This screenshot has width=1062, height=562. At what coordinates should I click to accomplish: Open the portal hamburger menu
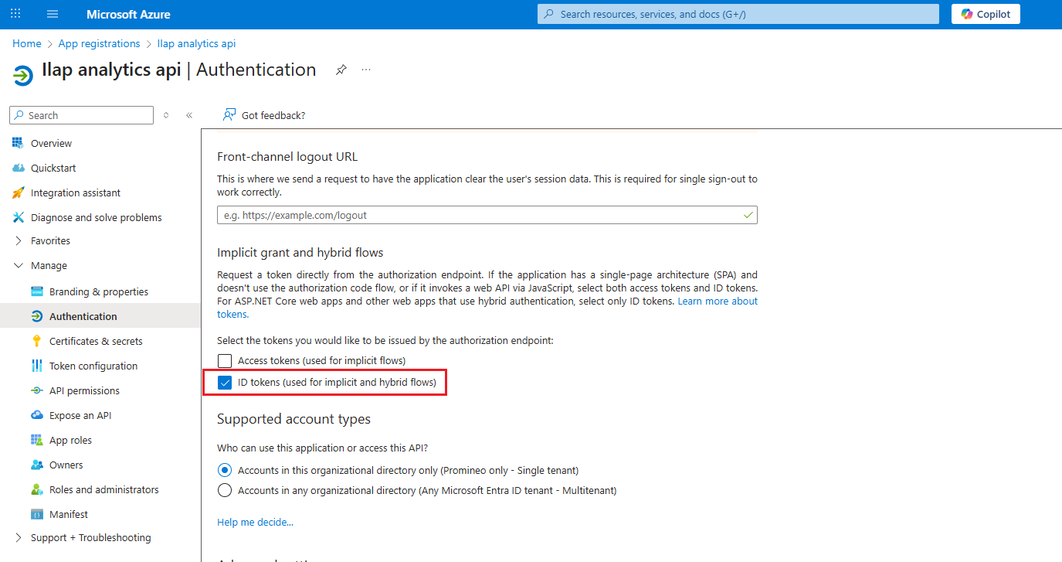[53, 14]
